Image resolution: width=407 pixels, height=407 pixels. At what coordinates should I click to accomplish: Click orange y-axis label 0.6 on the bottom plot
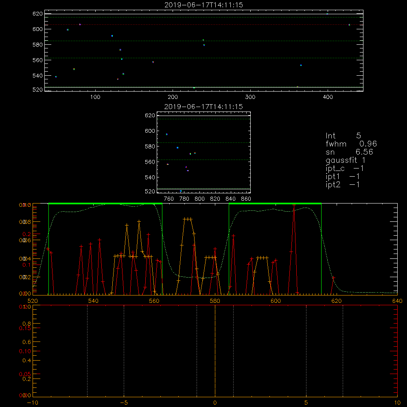pos(27,342)
